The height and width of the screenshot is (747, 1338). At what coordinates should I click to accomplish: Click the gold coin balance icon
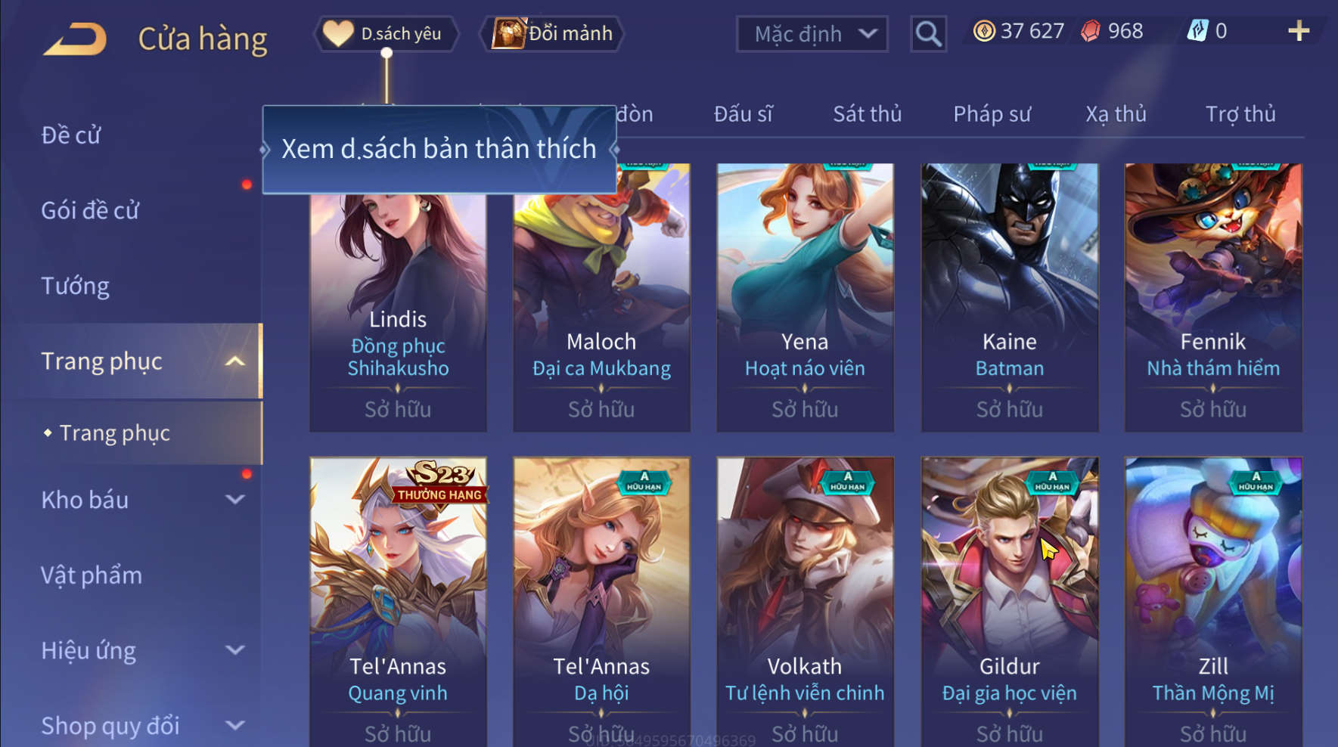tap(983, 31)
